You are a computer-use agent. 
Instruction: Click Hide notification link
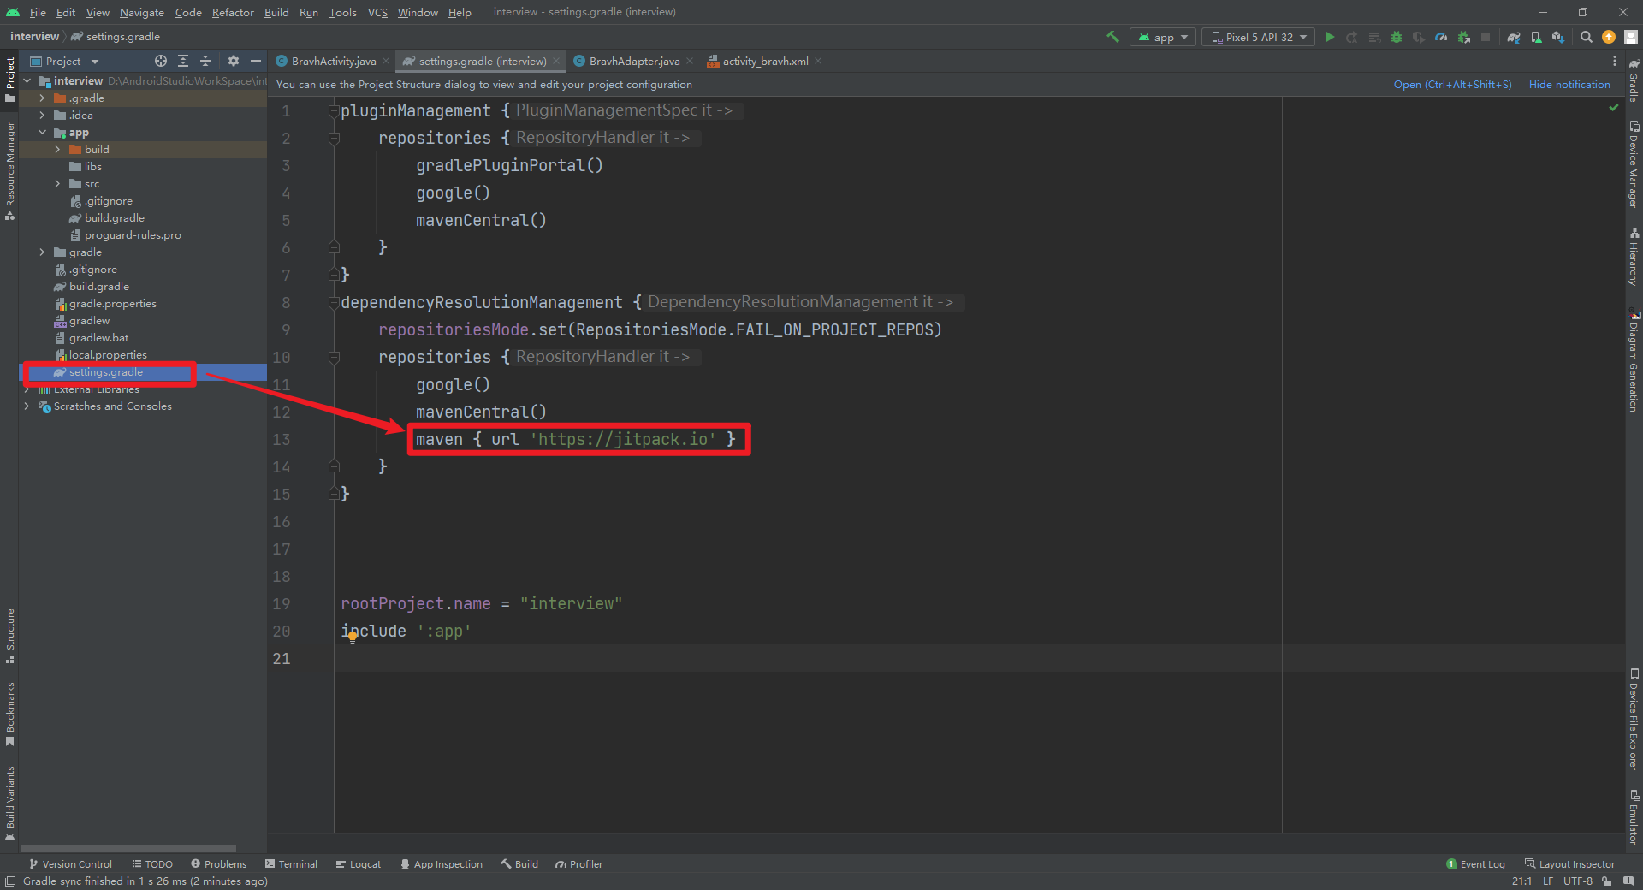coord(1569,85)
